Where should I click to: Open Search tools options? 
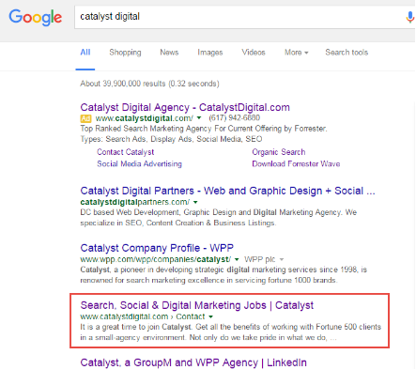click(347, 53)
